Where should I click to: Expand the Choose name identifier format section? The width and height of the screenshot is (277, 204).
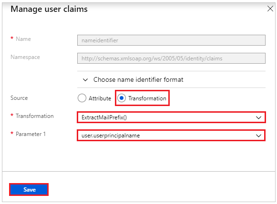point(138,79)
